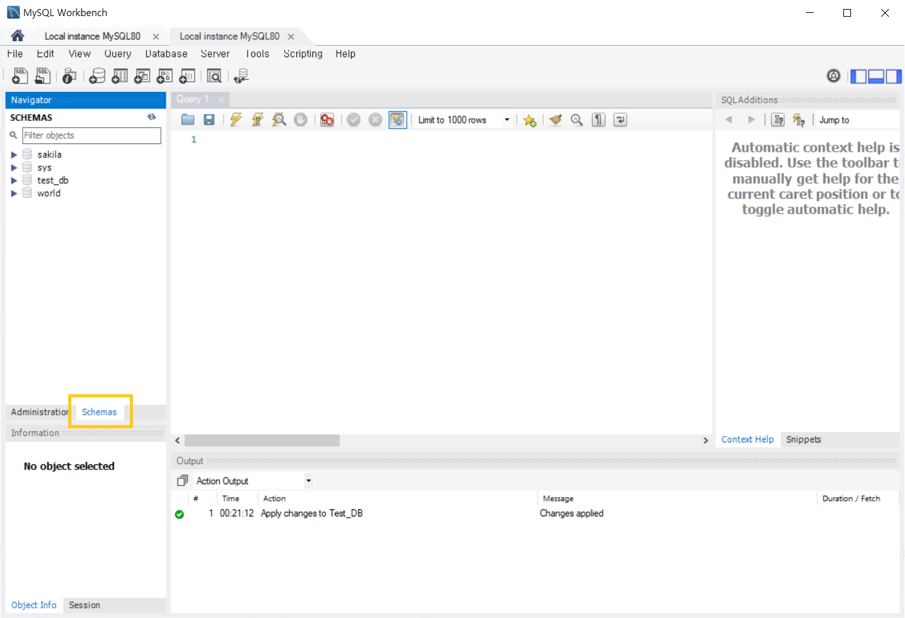The height and width of the screenshot is (618, 905).
Task: Go forward in help history
Action: [x=751, y=120]
